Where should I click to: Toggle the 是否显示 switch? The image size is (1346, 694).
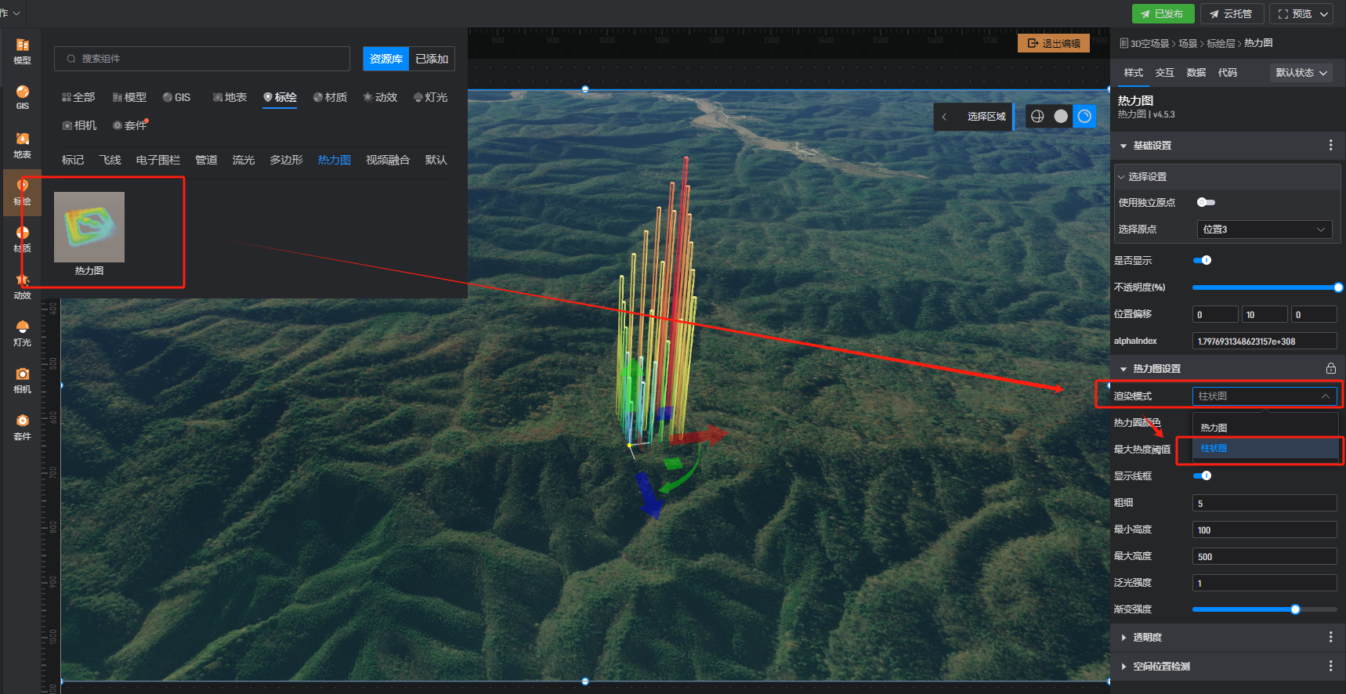pos(1202,260)
